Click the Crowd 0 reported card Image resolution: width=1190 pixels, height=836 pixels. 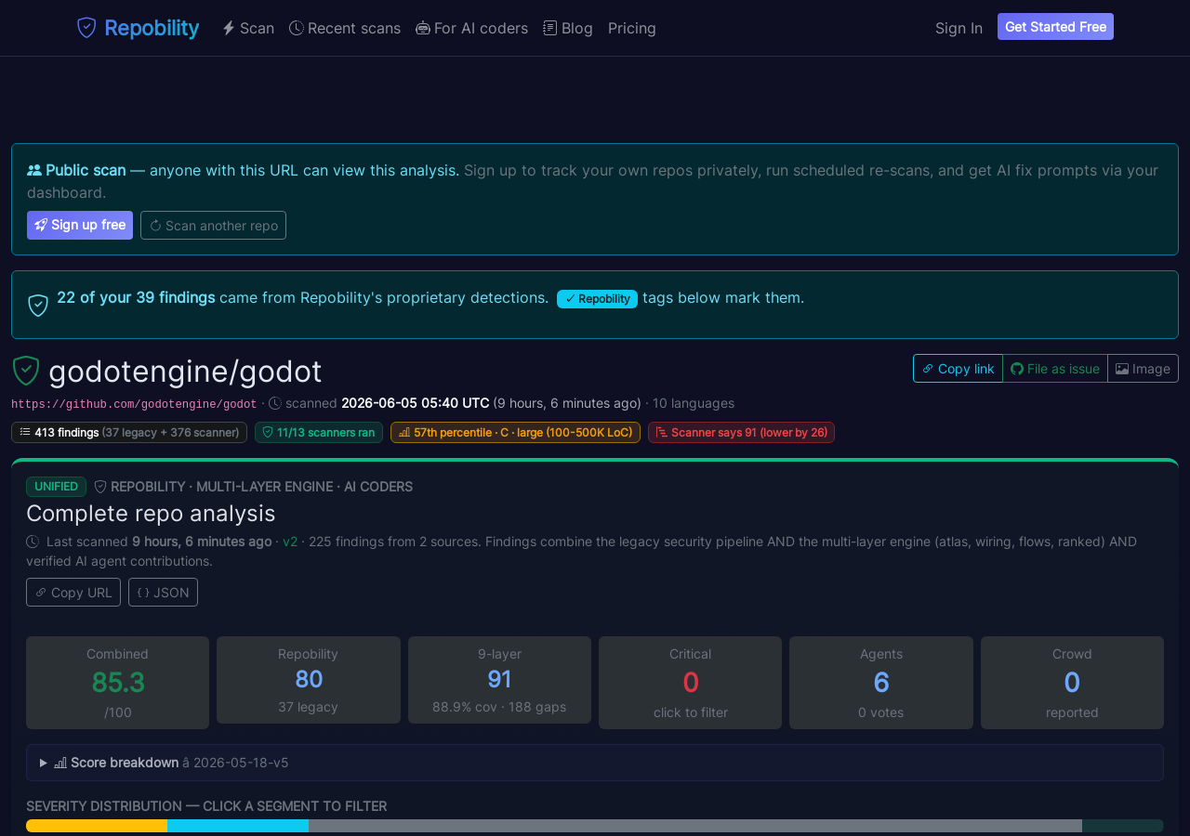click(1072, 683)
